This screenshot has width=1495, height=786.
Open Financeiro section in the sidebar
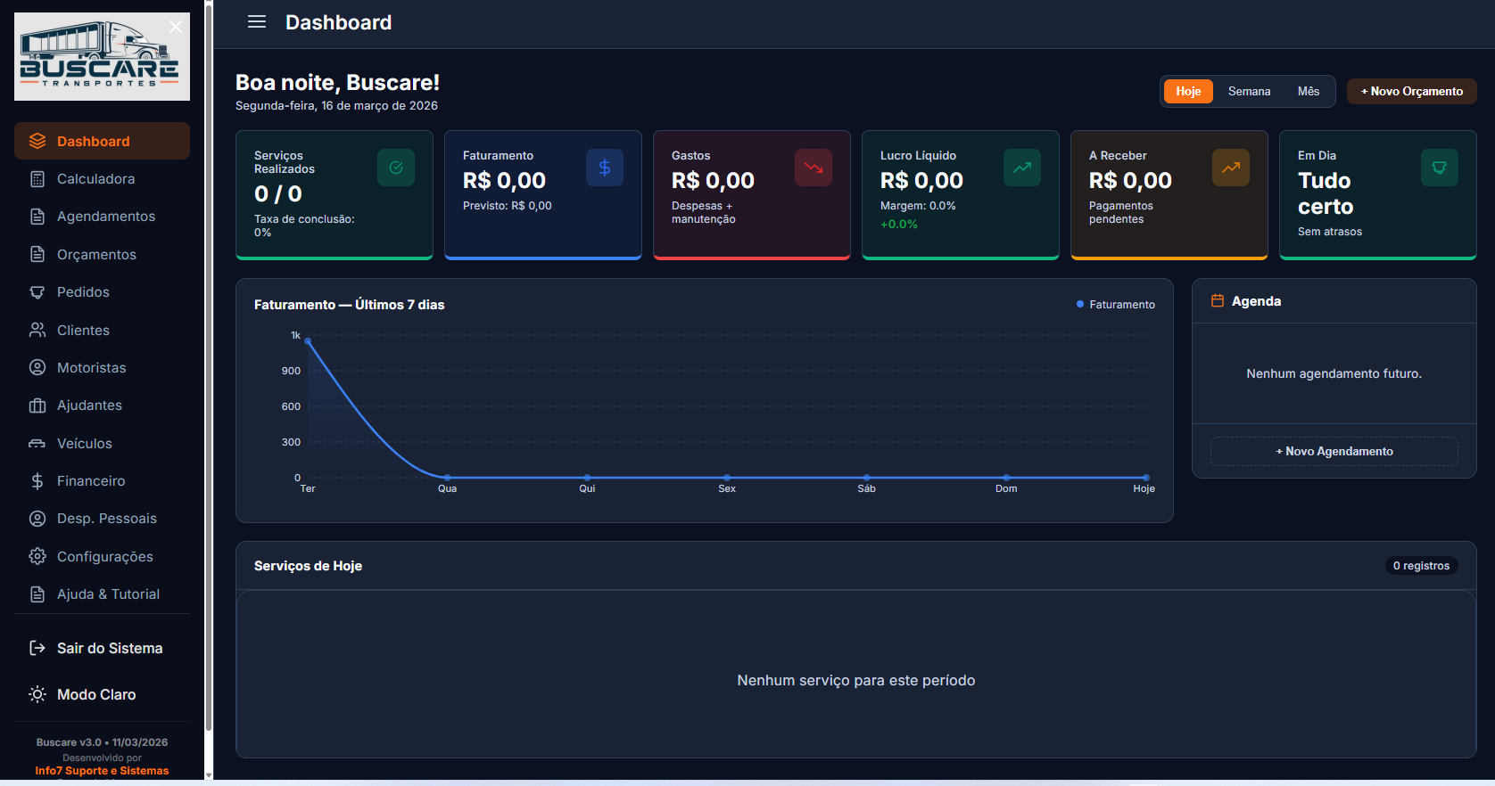pos(91,481)
